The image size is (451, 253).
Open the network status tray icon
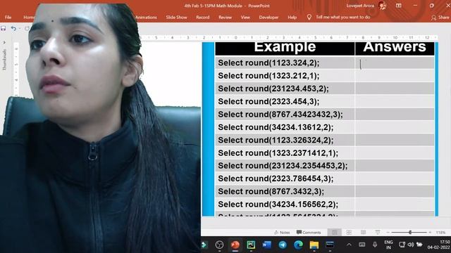pyautogui.click(x=402, y=245)
